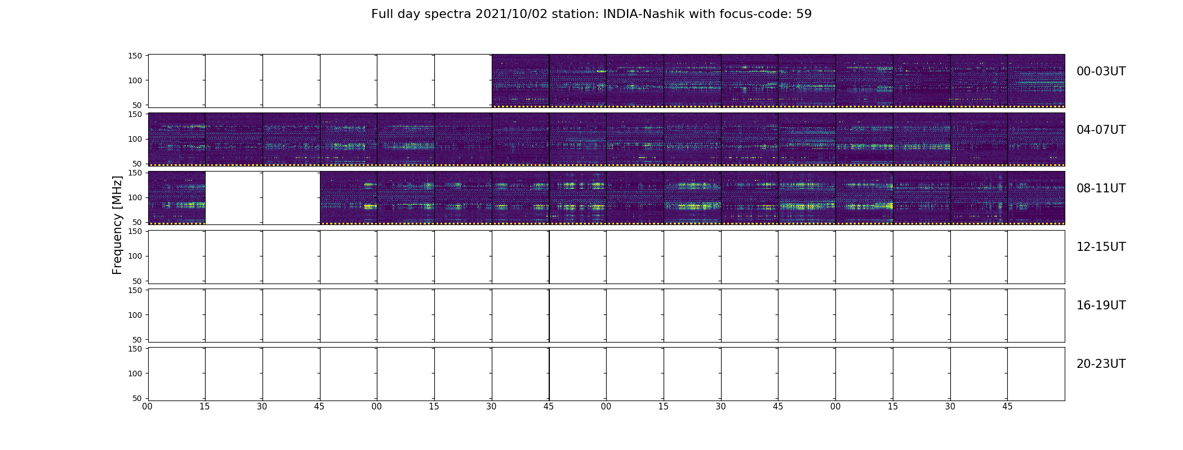The height and width of the screenshot is (450, 1183).
Task: Click the '100' frequency tick of the 16-19UT row
Action: pyautogui.click(x=135, y=315)
